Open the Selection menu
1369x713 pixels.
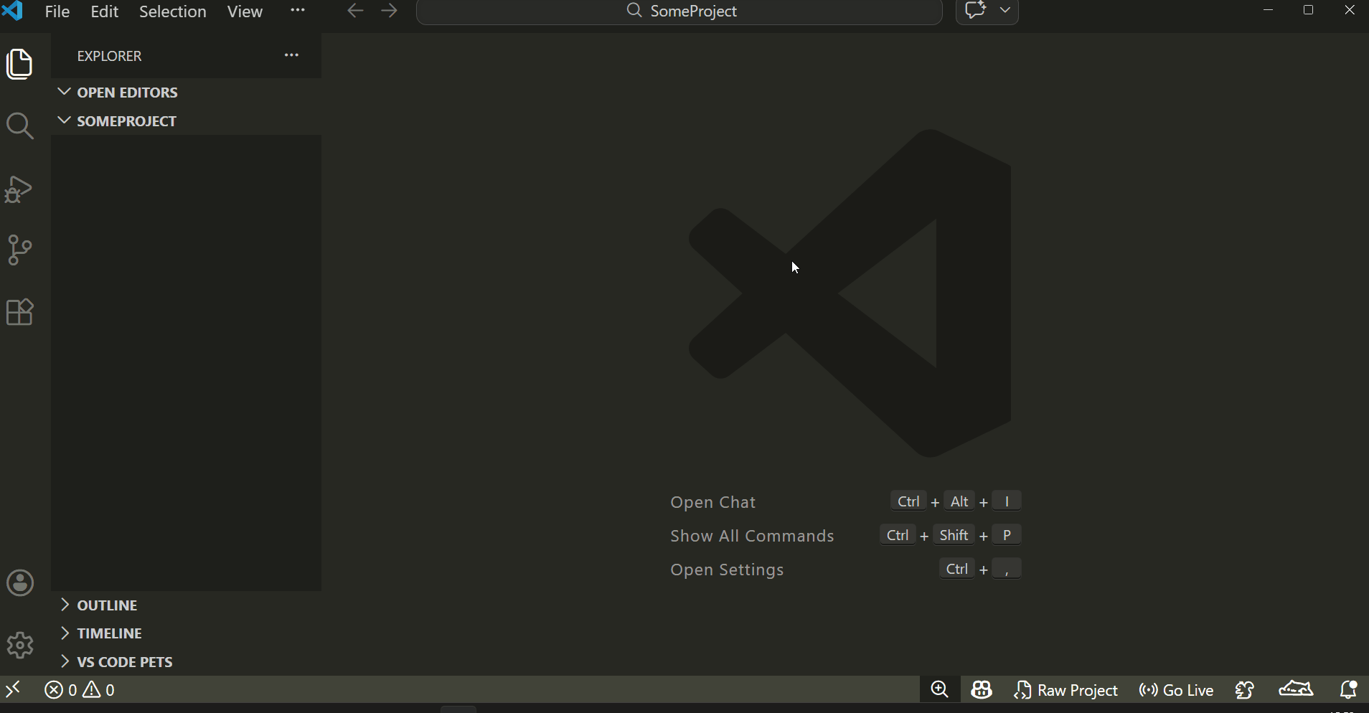(173, 11)
